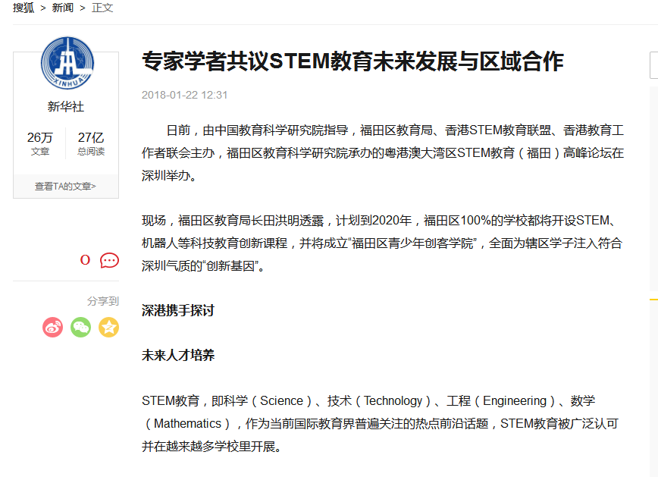The image size is (658, 477).
Task: Open the 搜狐 breadcrumb link
Action: tap(23, 8)
